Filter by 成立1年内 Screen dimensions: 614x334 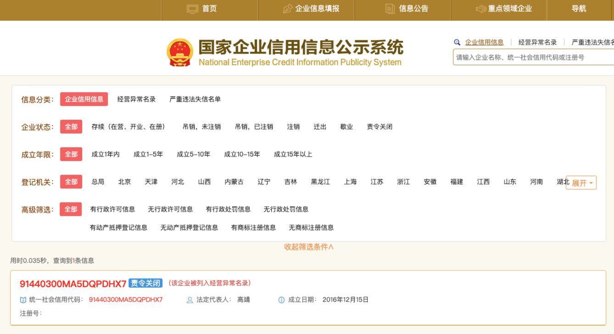[x=106, y=154]
